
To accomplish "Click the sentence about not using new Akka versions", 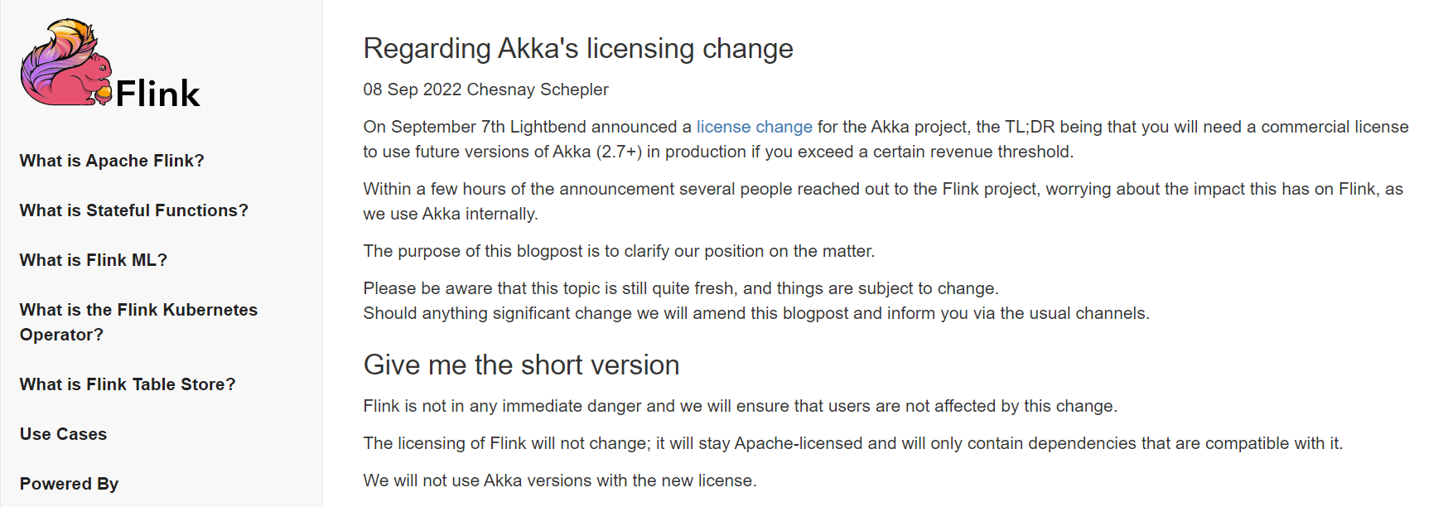I will tap(560, 480).
